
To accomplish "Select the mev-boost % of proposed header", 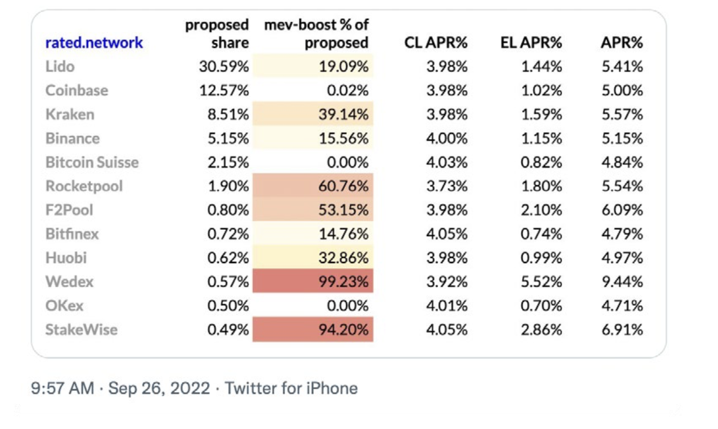I will coord(317,34).
